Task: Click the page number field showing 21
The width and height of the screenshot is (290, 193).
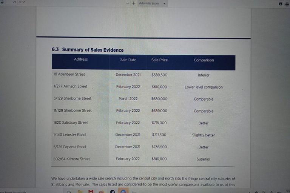Action: pos(14,2)
